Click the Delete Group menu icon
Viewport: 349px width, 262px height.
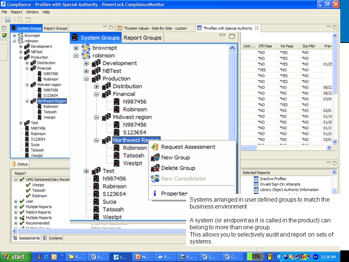click(155, 168)
